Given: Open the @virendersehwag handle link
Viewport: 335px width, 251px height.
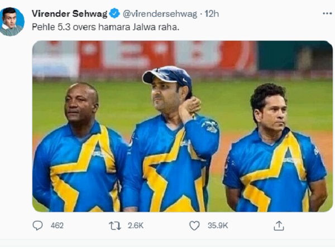Looking at the screenshot, I should pyautogui.click(x=160, y=14).
